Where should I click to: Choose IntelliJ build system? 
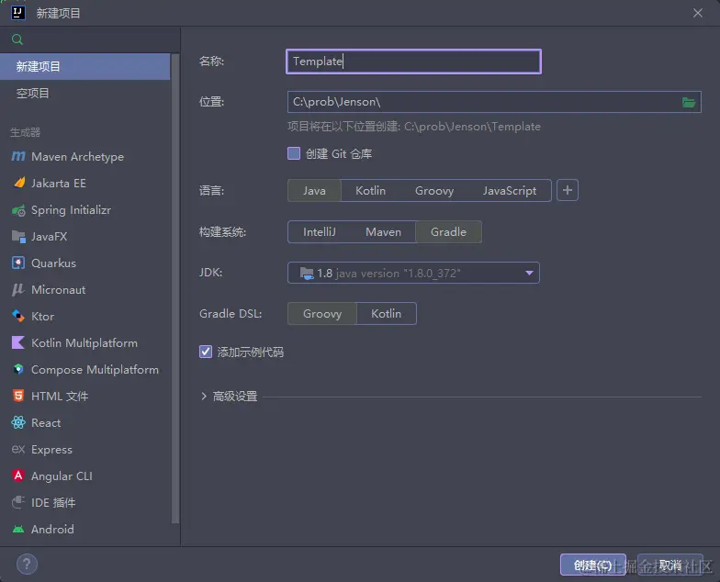click(x=320, y=231)
